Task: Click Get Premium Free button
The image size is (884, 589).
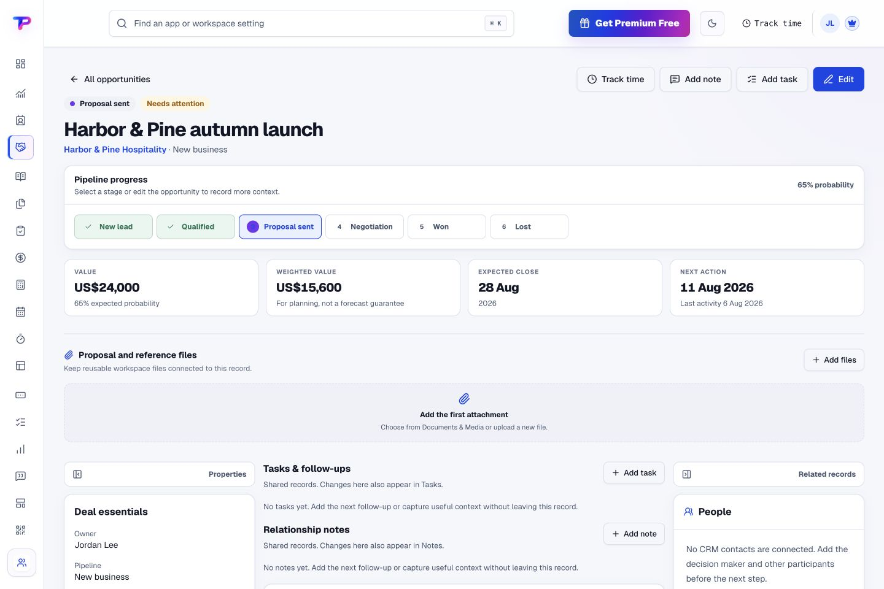Action: point(629,23)
